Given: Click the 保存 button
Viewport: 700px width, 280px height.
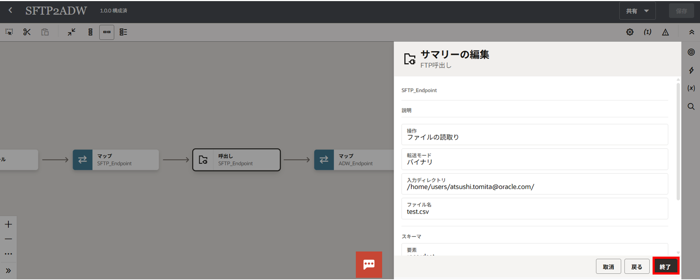Looking at the screenshot, I should click(681, 11).
